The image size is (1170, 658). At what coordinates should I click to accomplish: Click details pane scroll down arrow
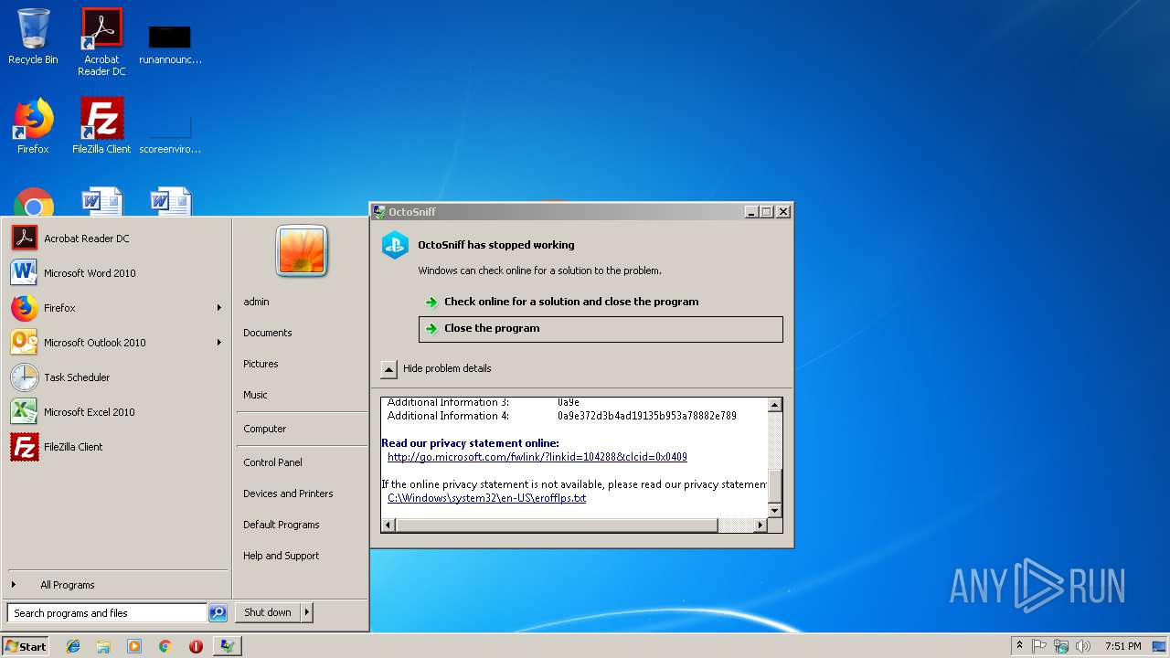coord(774,510)
